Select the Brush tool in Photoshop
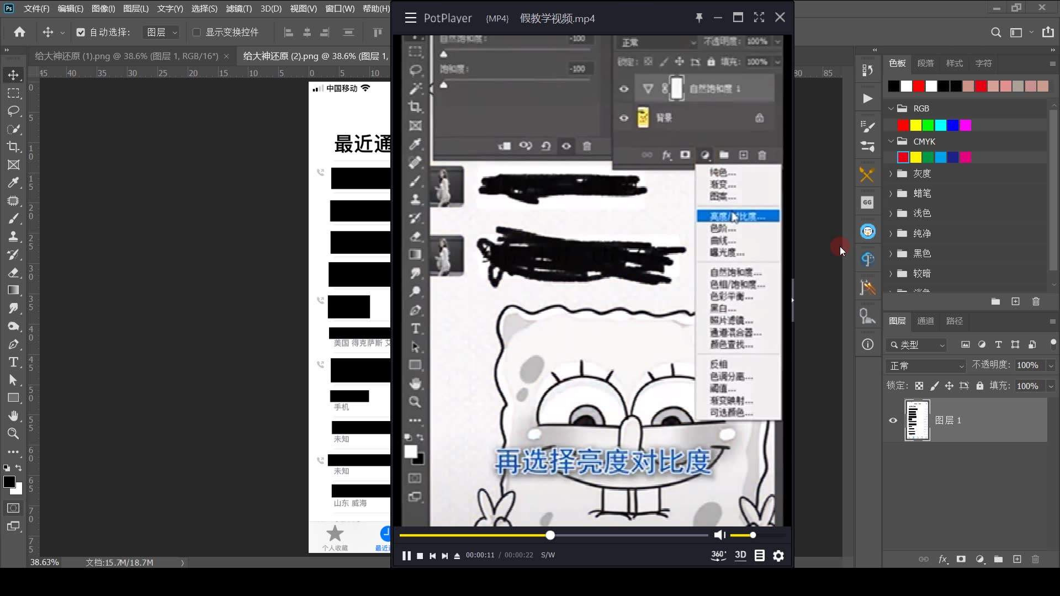Viewport: 1060px width, 596px height. [13, 219]
